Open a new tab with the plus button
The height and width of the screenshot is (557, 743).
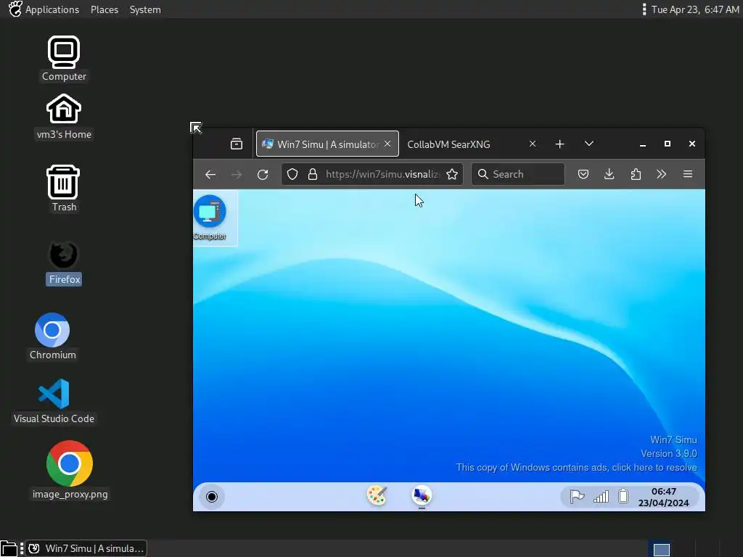pyautogui.click(x=559, y=144)
